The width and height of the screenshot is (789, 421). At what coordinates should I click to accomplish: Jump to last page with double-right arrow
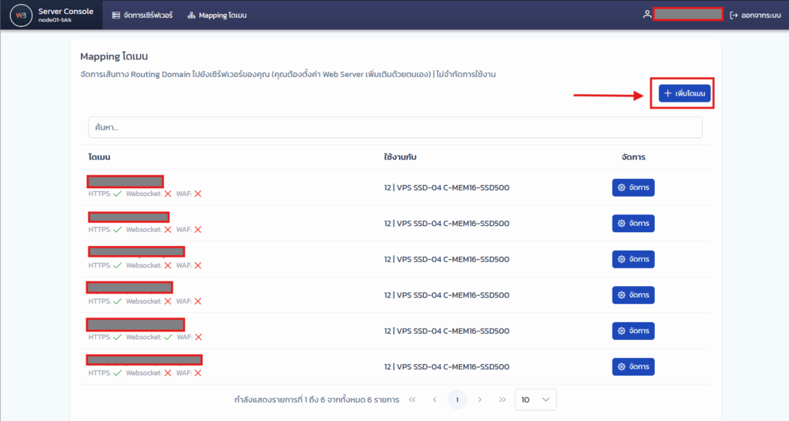502,399
